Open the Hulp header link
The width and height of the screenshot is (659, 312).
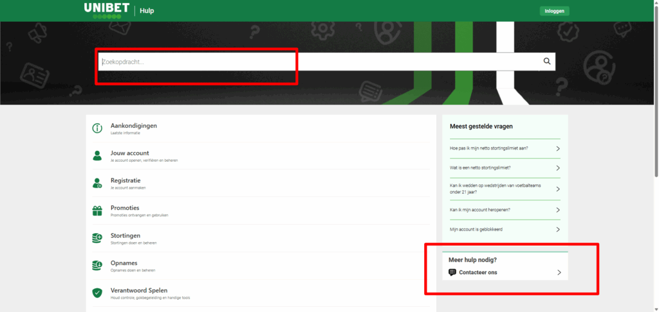point(147,11)
